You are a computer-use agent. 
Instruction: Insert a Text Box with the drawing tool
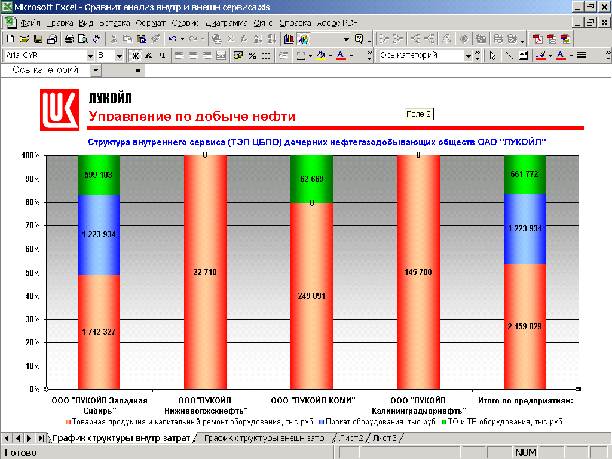523,56
